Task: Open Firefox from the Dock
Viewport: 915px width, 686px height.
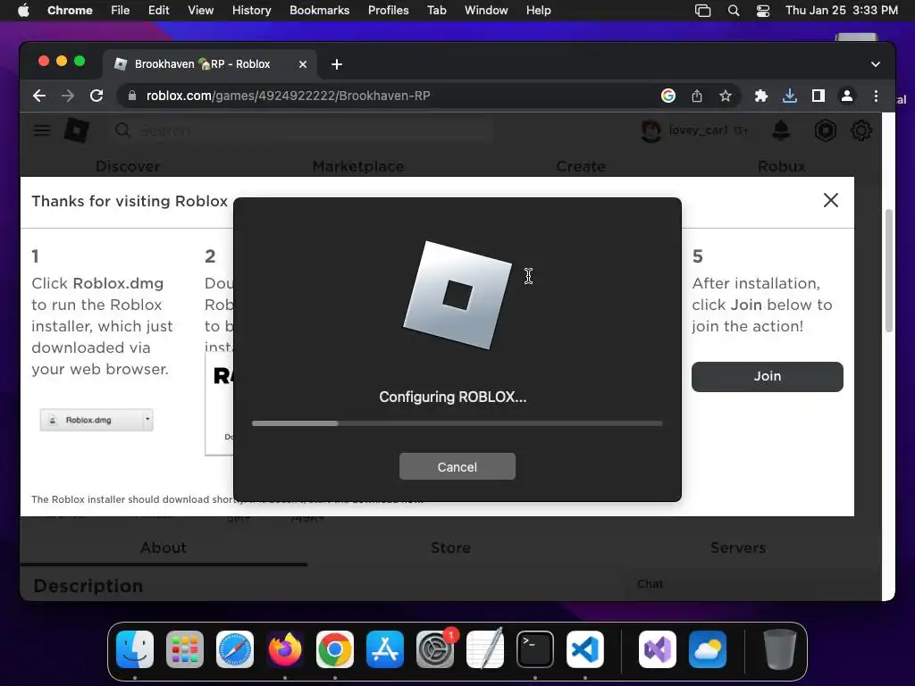Action: [x=285, y=649]
